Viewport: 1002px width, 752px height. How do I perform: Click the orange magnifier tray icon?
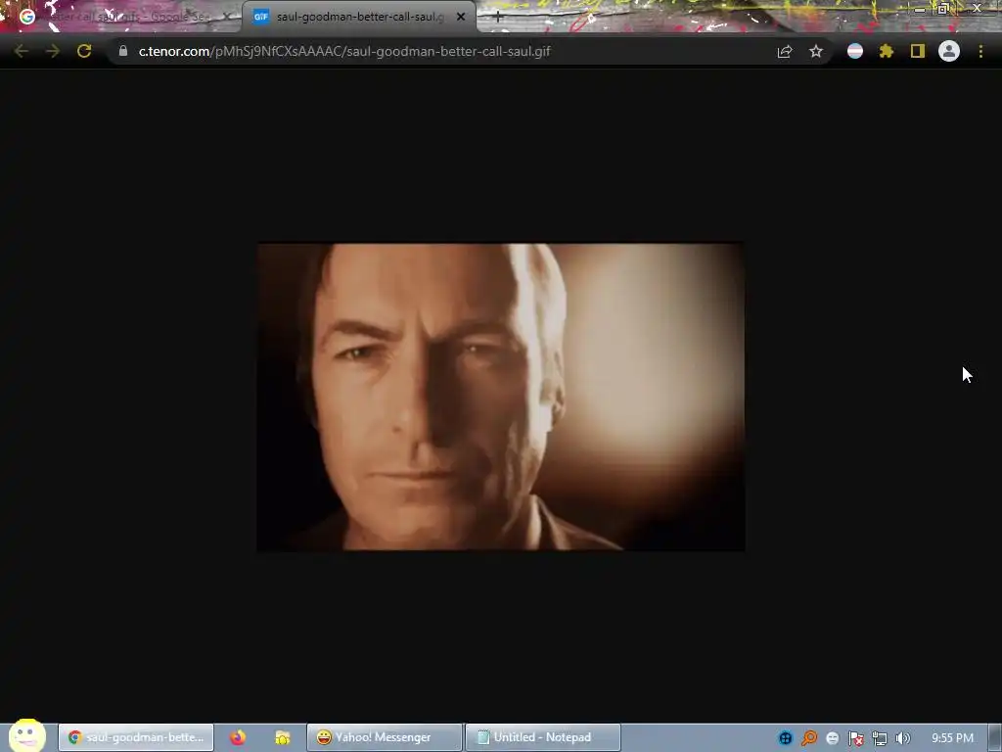pos(809,738)
